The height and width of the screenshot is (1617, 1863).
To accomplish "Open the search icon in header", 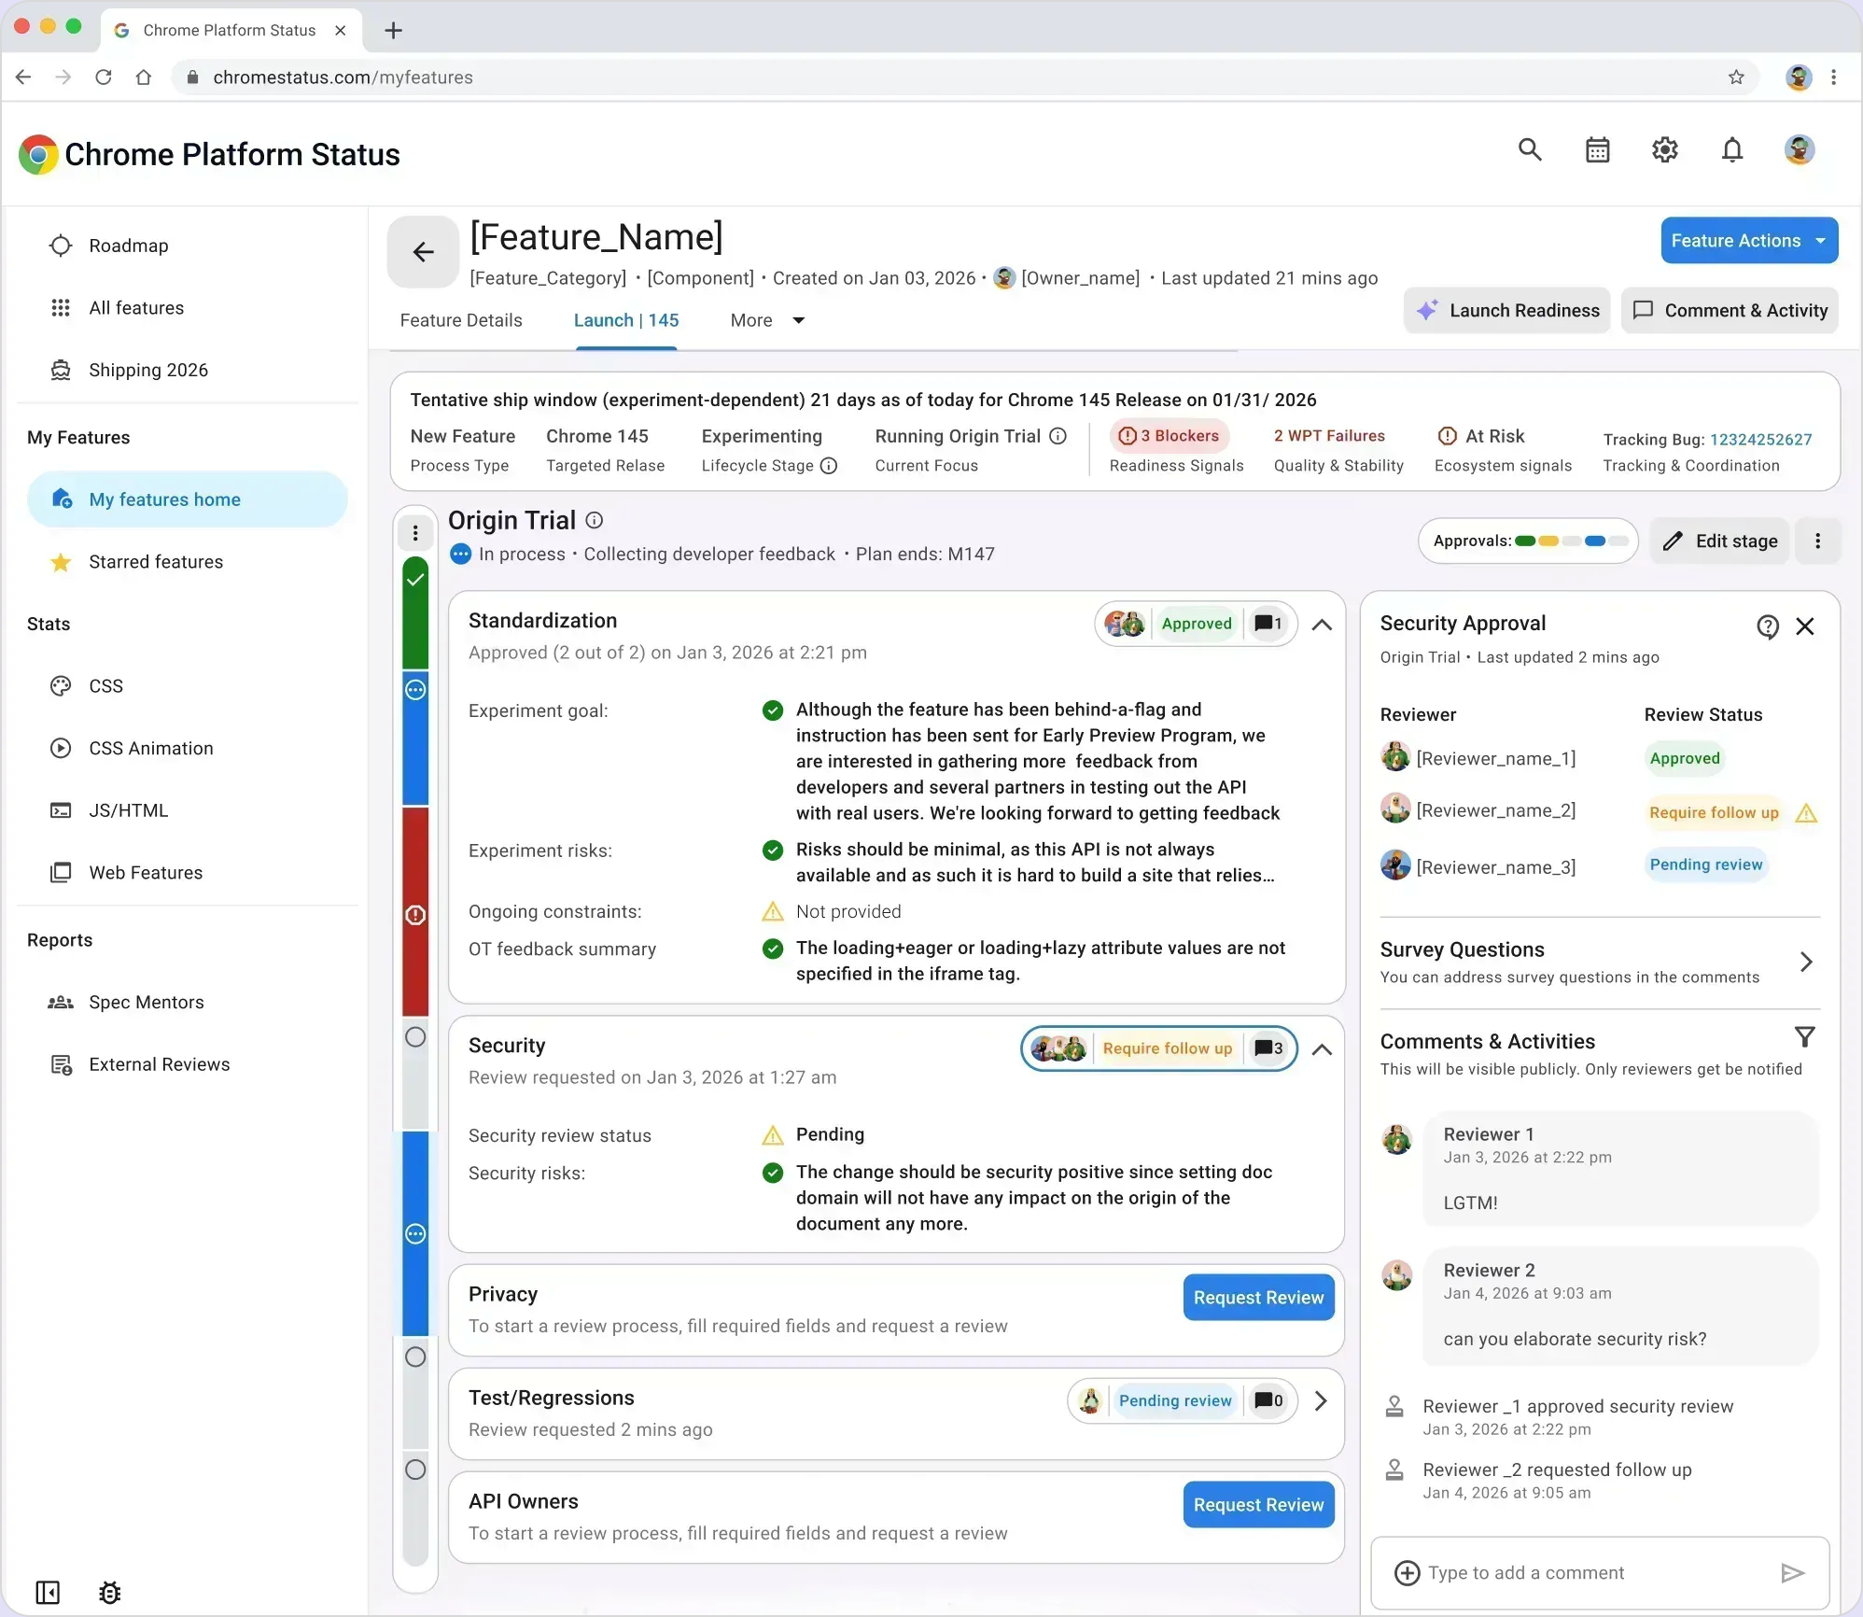I will tap(1530, 149).
